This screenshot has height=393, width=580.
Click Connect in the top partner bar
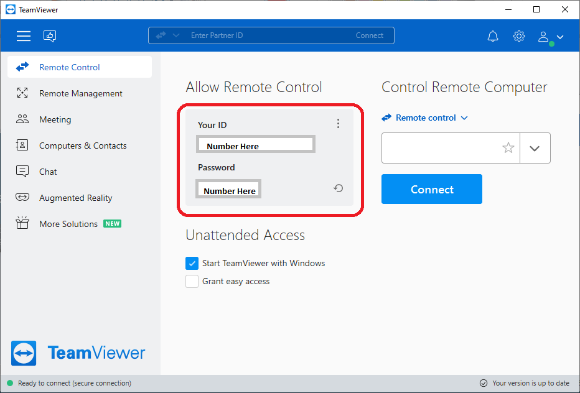[x=369, y=35]
